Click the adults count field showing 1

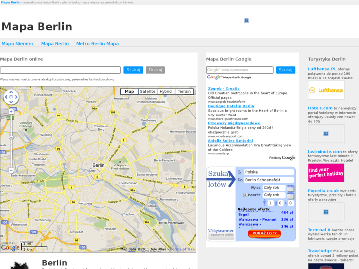coord(270,203)
